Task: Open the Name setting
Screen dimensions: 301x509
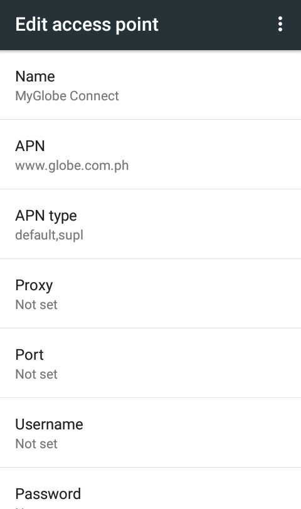Action: pos(150,85)
